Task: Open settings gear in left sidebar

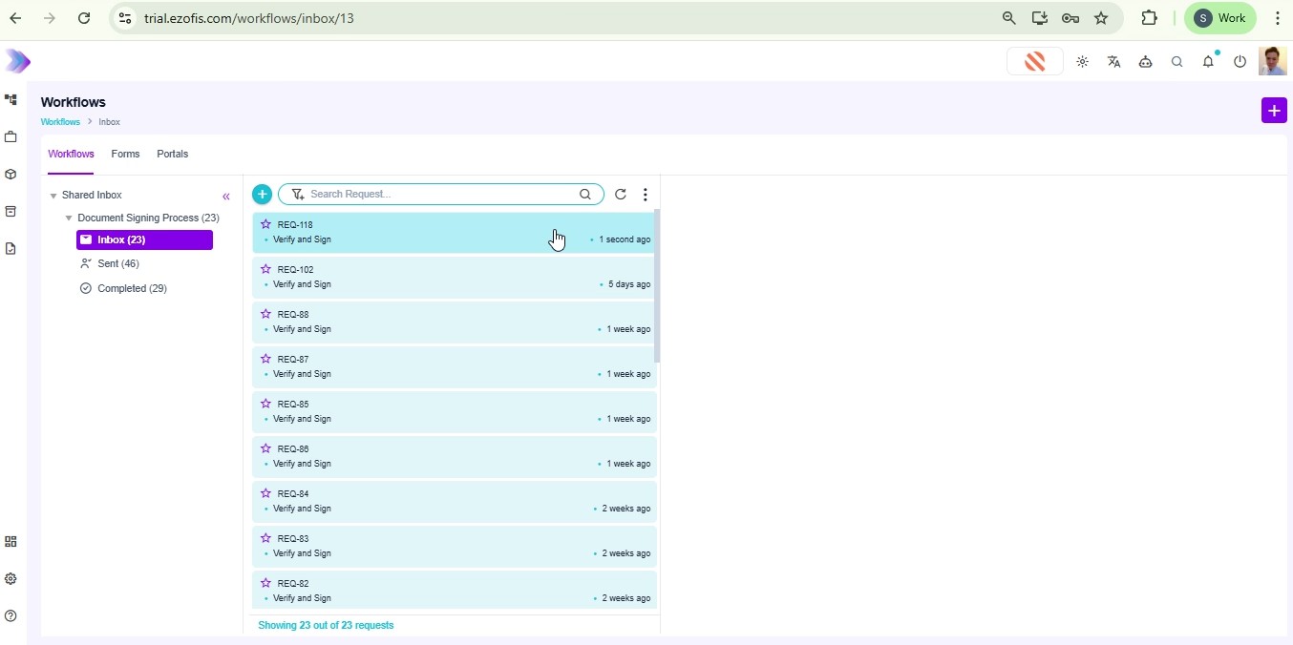Action: (11, 579)
